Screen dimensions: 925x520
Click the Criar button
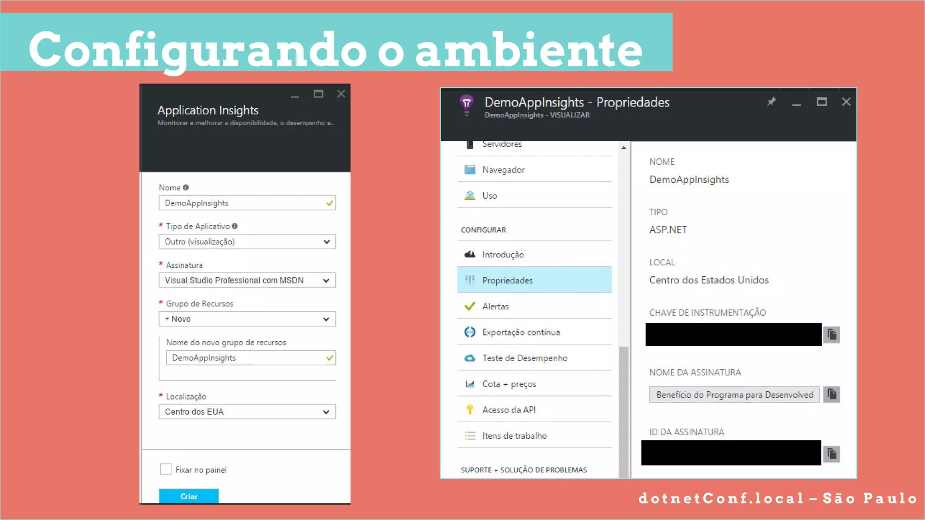(189, 496)
